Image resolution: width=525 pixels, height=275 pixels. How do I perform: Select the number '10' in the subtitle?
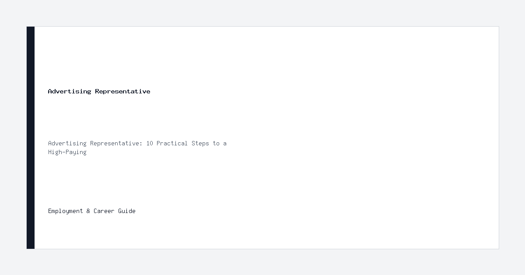150,143
